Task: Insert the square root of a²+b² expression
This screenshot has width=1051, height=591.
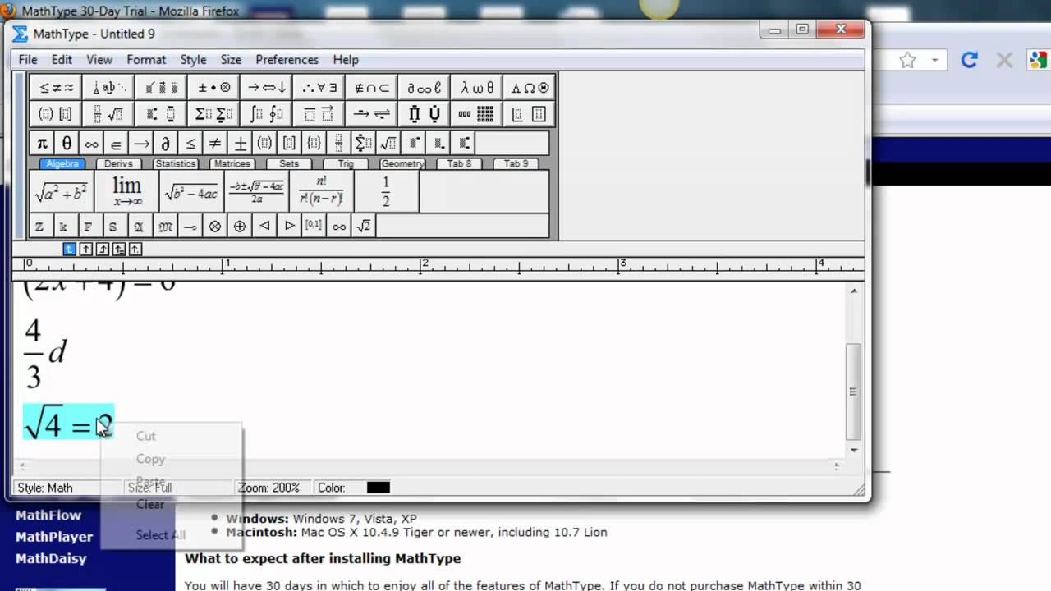Action: pos(62,192)
